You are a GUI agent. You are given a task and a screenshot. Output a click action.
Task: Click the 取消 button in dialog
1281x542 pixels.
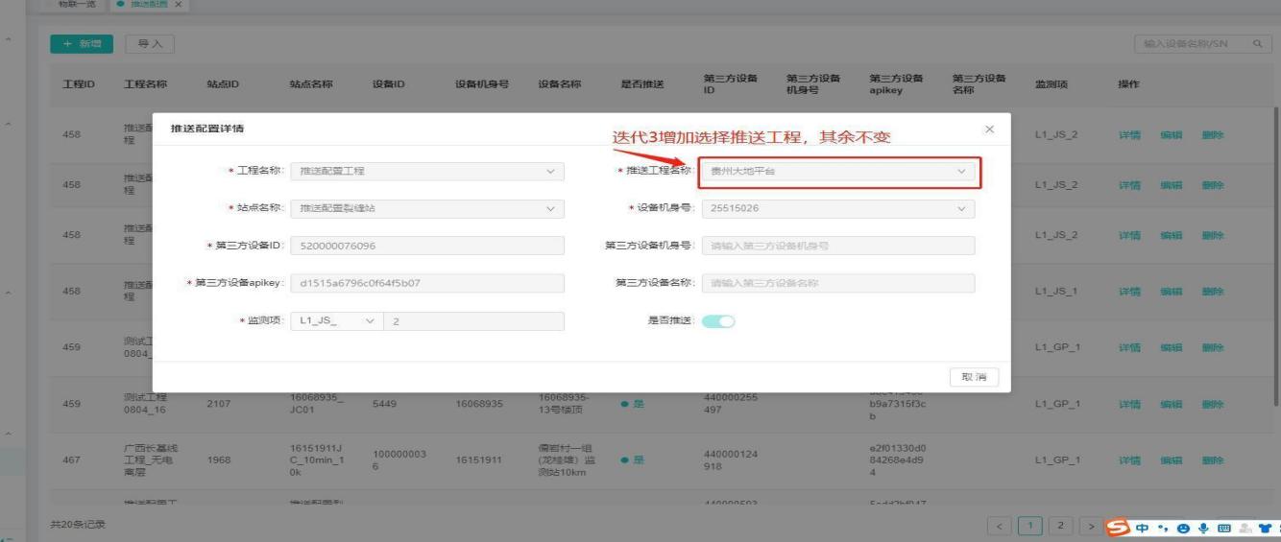point(973,377)
